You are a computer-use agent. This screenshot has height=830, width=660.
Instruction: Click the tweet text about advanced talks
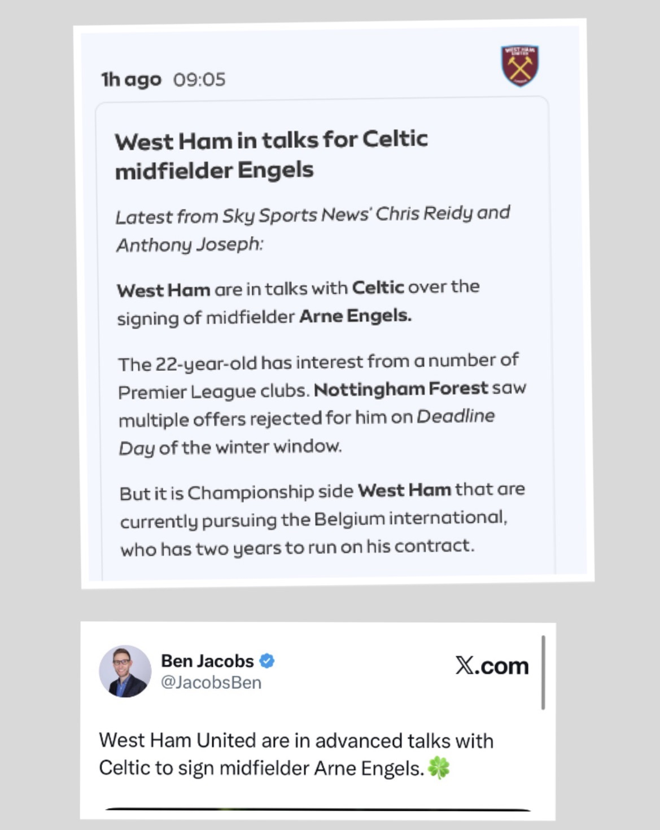[x=296, y=754]
